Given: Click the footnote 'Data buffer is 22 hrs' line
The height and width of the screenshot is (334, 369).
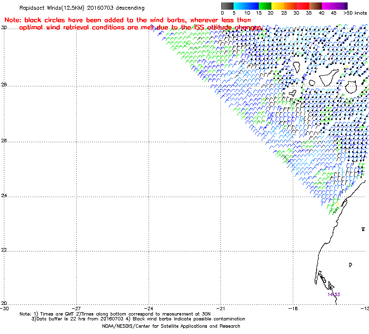Looking at the screenshot, I should pyautogui.click(x=138, y=319).
